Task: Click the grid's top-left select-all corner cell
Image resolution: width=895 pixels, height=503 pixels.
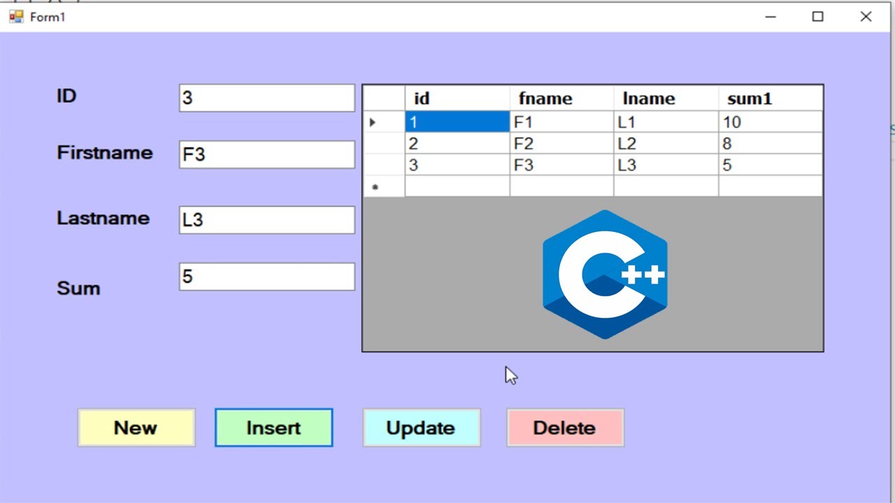Action: point(384,99)
